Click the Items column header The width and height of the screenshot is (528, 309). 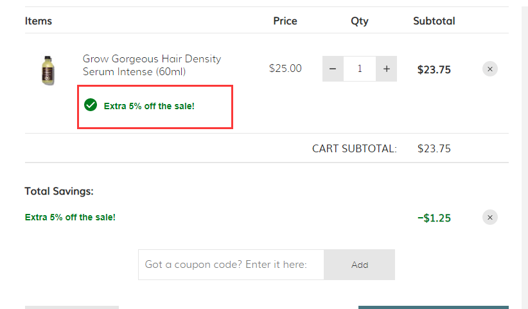(39, 21)
